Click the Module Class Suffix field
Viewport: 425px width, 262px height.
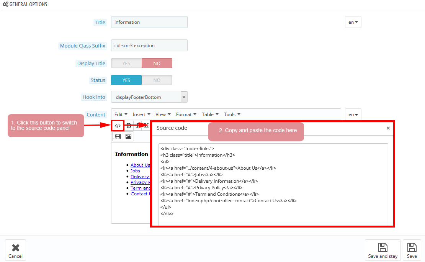pyautogui.click(x=149, y=45)
